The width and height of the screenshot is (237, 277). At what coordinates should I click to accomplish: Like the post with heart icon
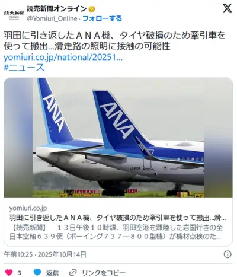pos(9,273)
